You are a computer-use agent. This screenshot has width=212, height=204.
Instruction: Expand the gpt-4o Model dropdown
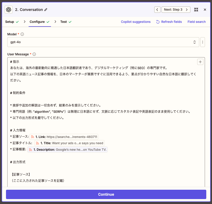pos(103,42)
